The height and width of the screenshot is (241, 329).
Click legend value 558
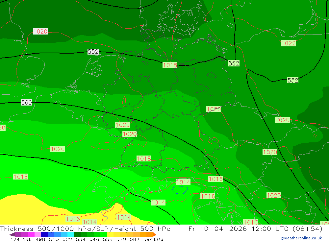(x=108, y=239)
